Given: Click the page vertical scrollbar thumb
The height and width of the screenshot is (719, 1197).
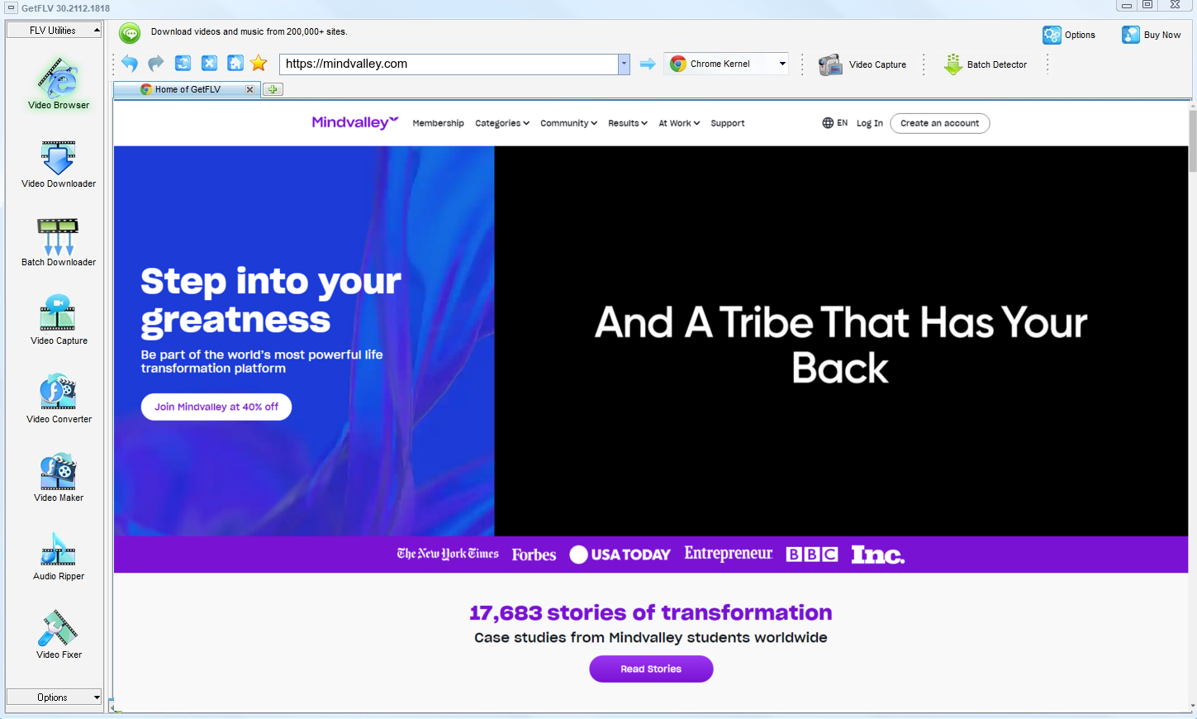Looking at the screenshot, I should tap(1192, 140).
